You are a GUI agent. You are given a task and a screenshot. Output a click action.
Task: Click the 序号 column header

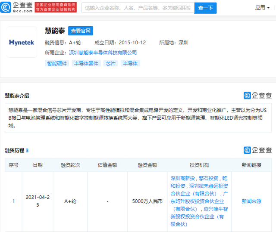[x=13, y=165]
